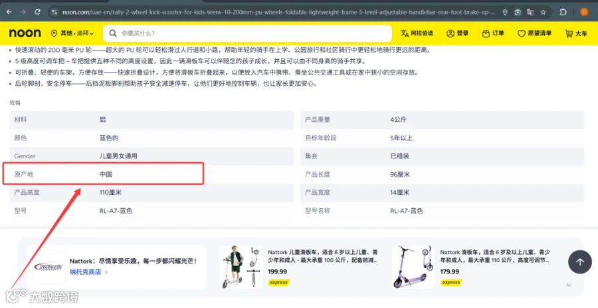This screenshot has width=598, height=308.
Task: Click color value 蓝色的
Action: [x=109, y=138]
